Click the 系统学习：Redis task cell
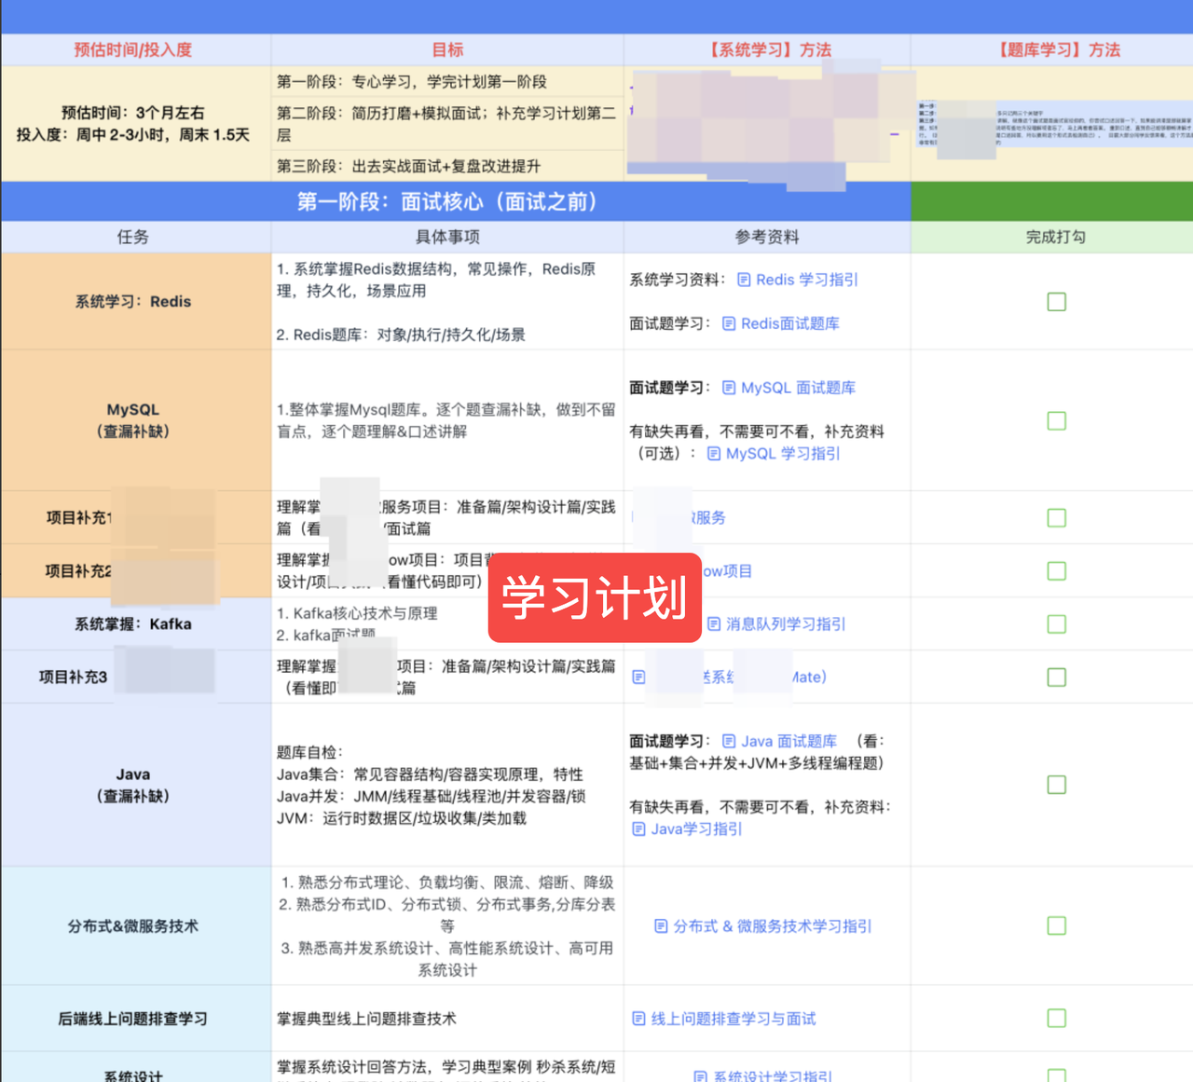Viewport: 1193px width, 1082px height. point(136,302)
